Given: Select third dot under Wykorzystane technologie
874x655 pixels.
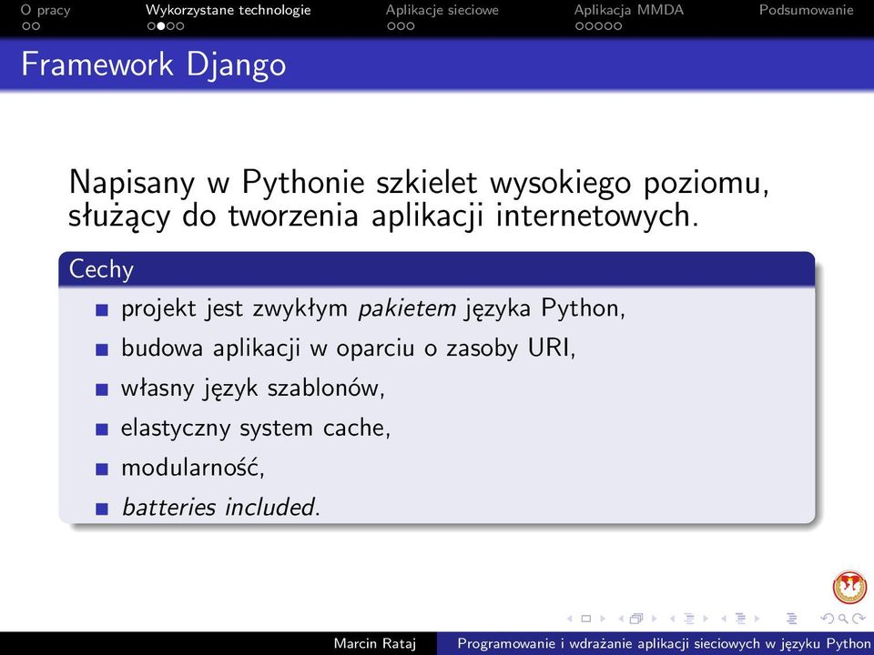Looking at the screenshot, I should pos(170,25).
